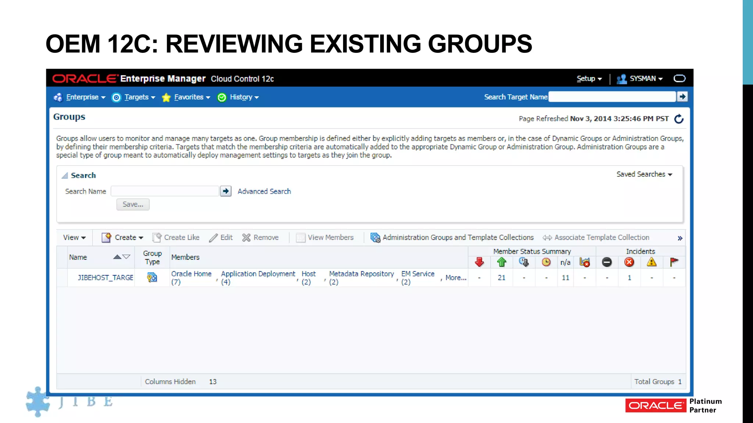Click the Columns Hidden 13 indicator
Viewport: 753px width, 423px height.
point(181,382)
